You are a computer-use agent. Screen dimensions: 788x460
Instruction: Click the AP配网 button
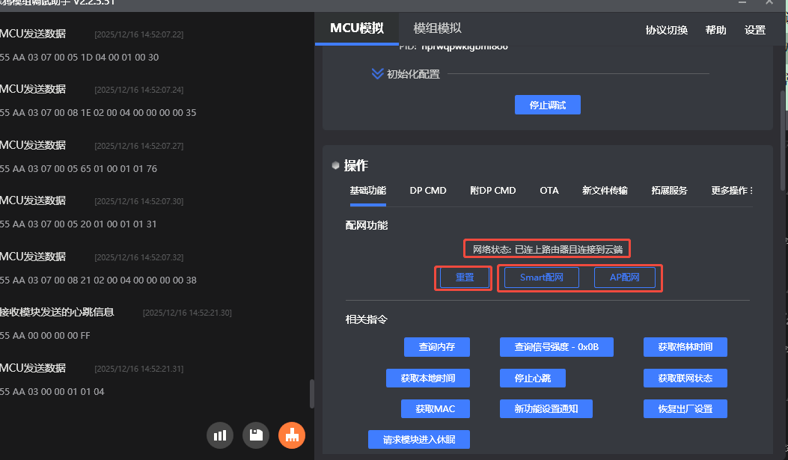625,277
